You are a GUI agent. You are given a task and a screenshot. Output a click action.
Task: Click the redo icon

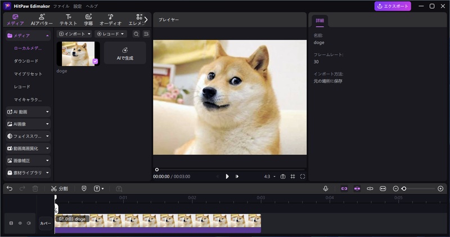pos(22,189)
